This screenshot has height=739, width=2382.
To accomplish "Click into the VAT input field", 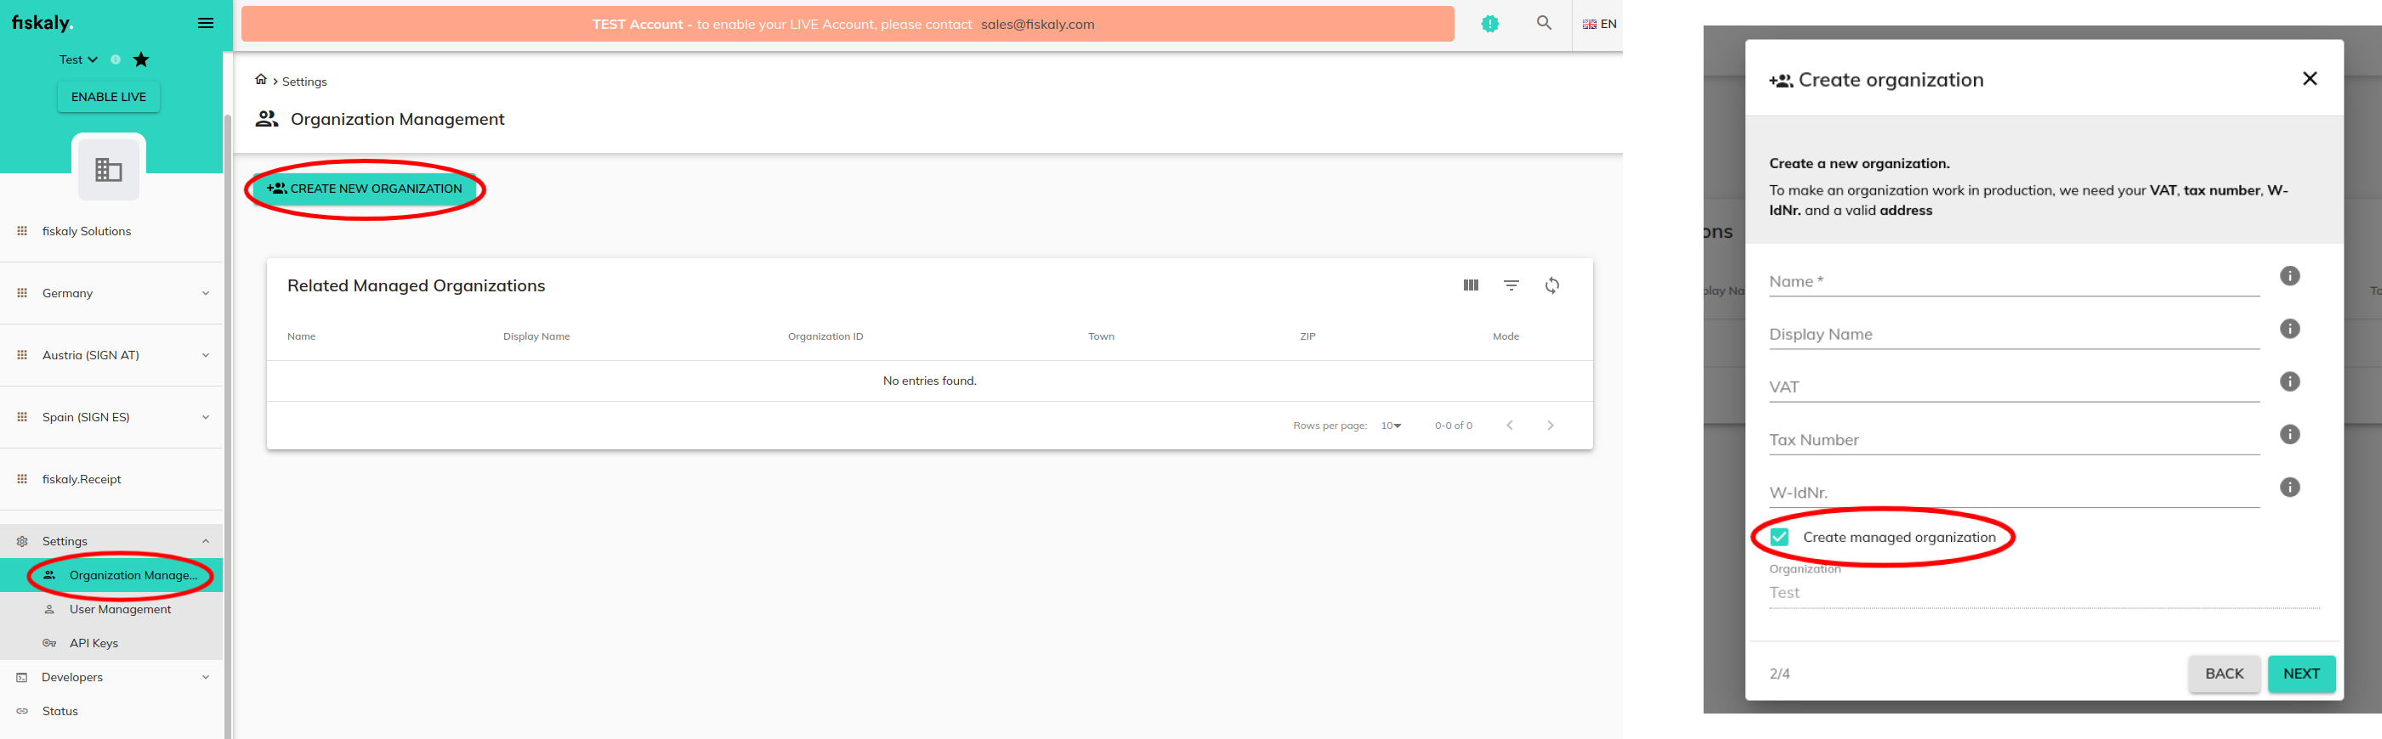I will pos(2013,387).
